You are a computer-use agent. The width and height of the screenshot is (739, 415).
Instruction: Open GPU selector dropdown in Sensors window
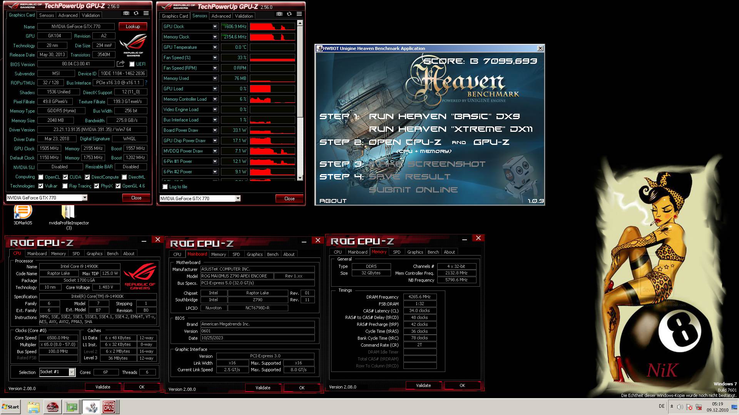[238, 198]
